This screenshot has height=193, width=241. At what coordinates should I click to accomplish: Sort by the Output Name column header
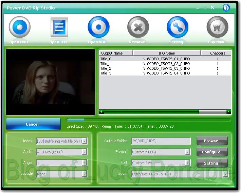click(116, 53)
